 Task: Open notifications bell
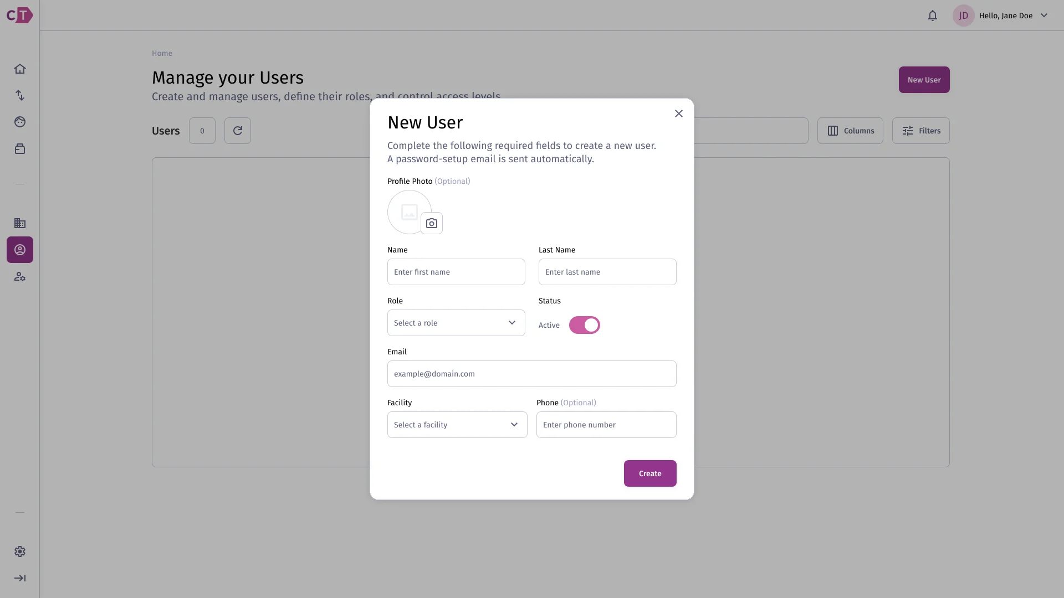(x=933, y=16)
